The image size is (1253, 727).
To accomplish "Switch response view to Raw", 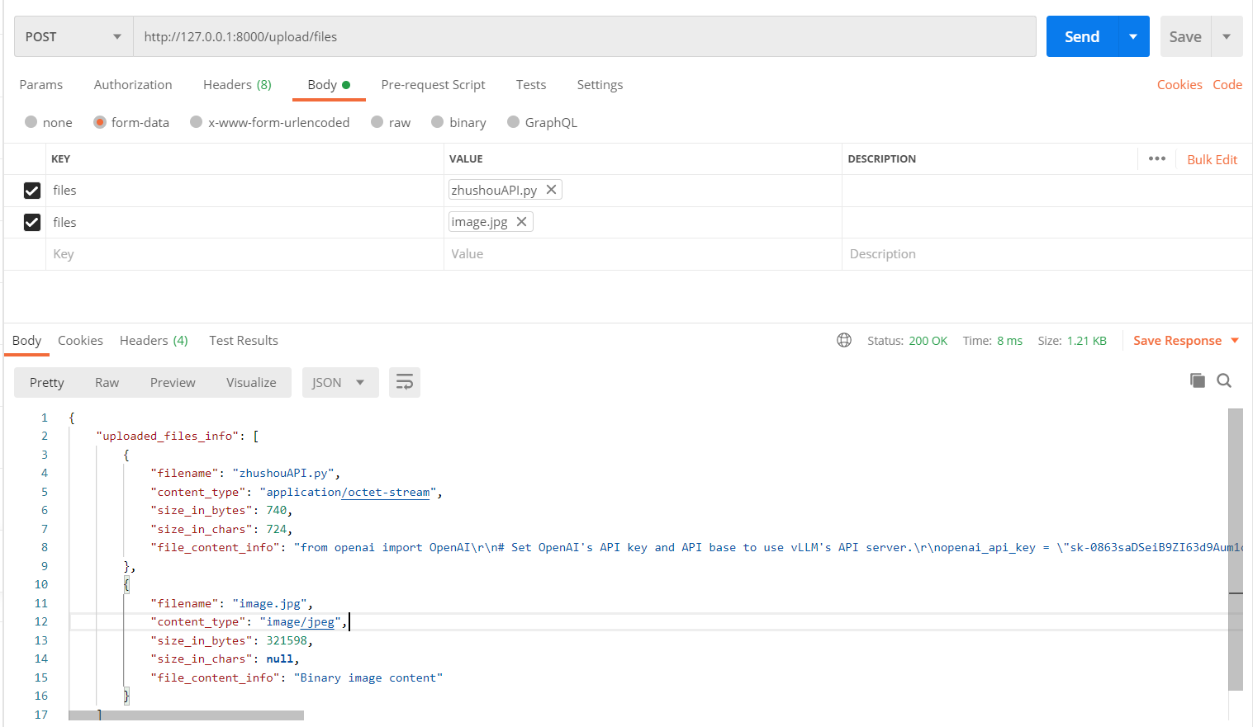I will (x=107, y=382).
